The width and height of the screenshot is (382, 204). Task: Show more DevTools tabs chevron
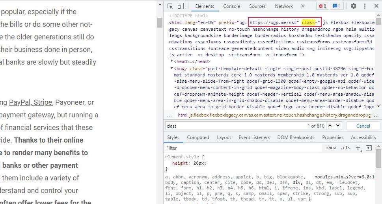[303, 6]
